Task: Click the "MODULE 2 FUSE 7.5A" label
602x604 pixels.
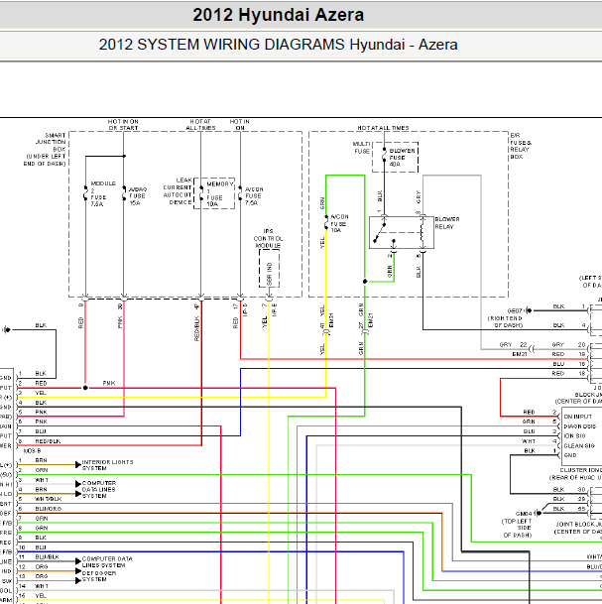Action: [x=103, y=193]
